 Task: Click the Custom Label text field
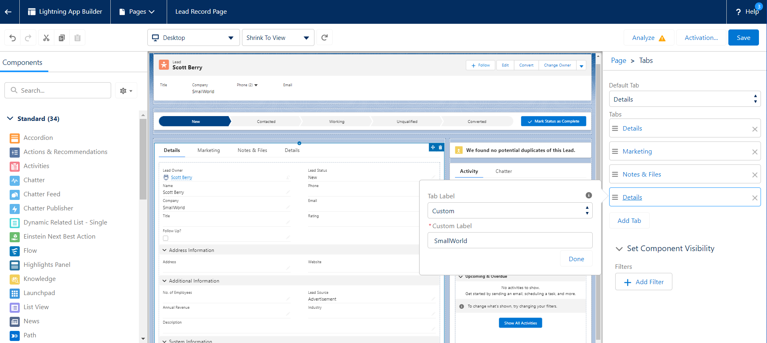tap(510, 241)
